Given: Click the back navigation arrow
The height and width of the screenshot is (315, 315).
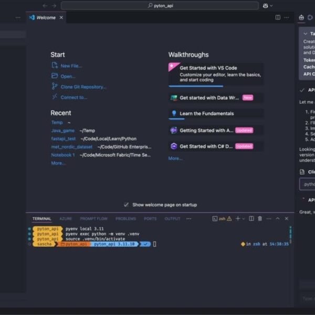Looking at the screenshot, I should click(x=45, y=6).
